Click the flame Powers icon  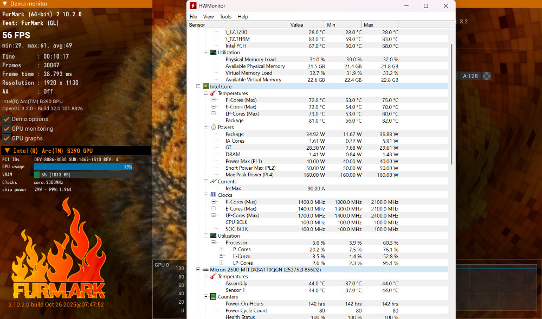pos(213,127)
